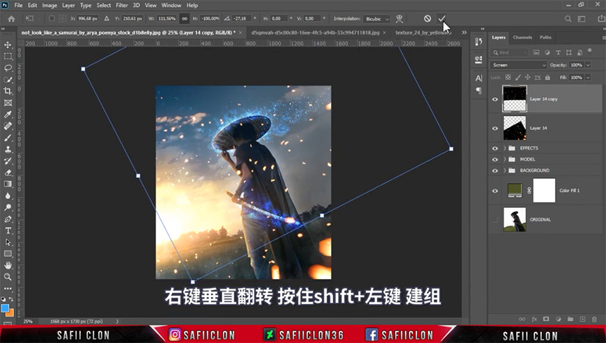Screen dimensions: 606x343
Task: Toggle relative positioning triangle for reference point
Action: tap(107, 19)
